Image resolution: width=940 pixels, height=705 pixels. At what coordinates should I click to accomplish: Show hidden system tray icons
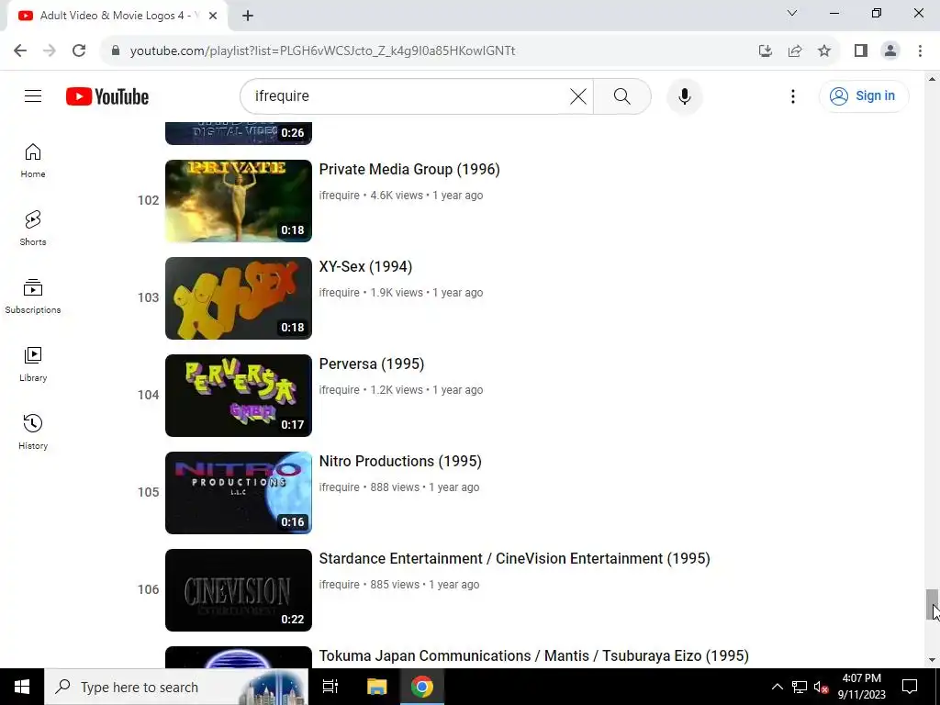[x=777, y=687]
